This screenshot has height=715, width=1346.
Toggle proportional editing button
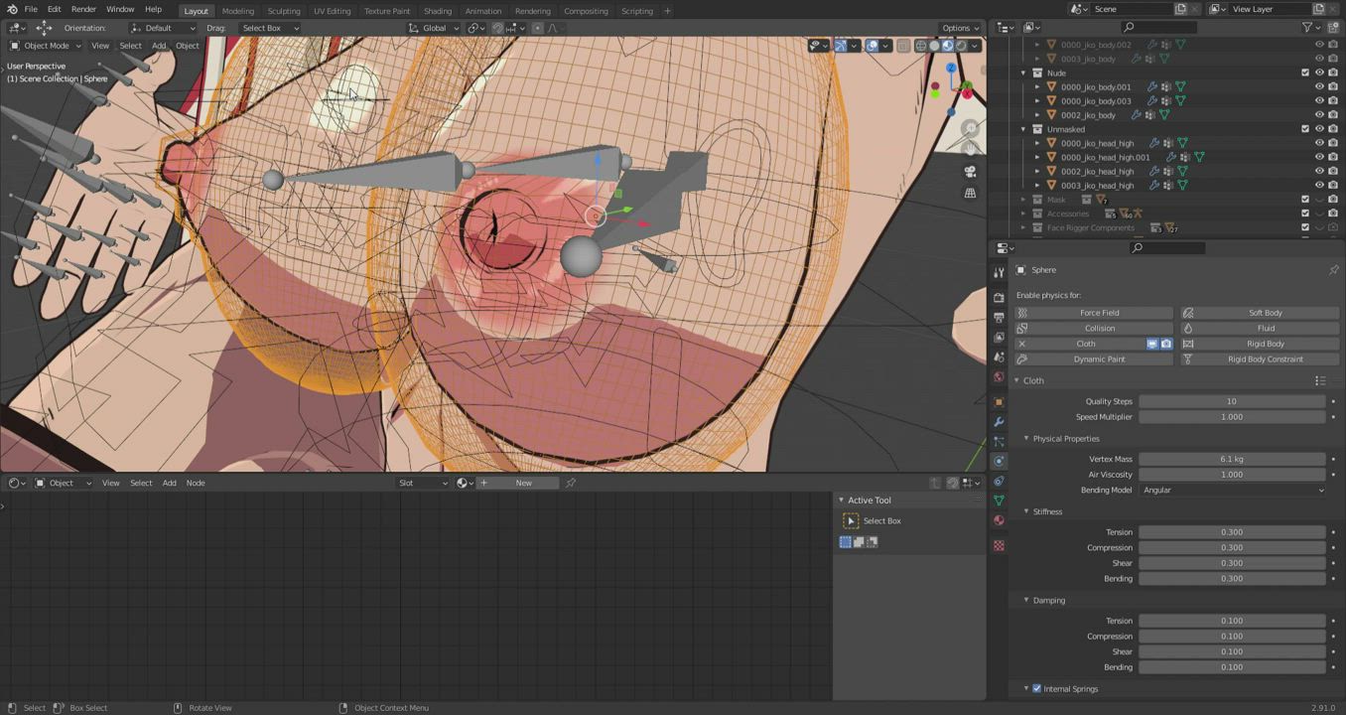[538, 28]
